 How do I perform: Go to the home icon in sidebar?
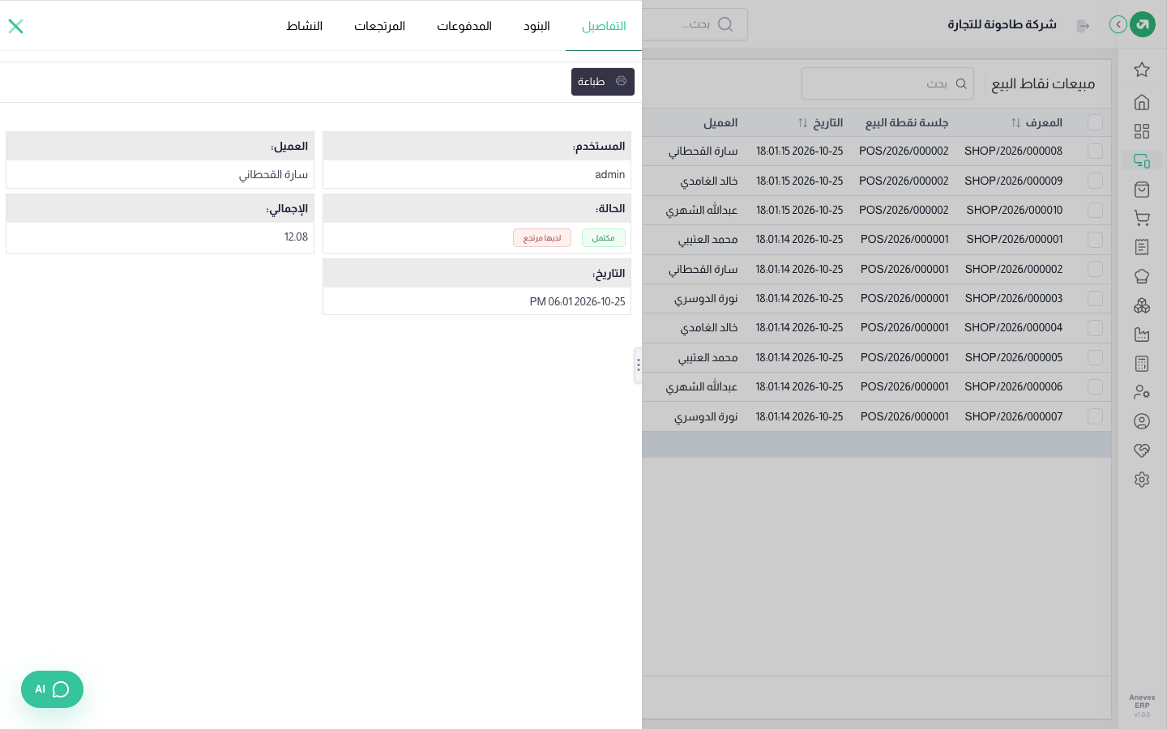coord(1142,102)
